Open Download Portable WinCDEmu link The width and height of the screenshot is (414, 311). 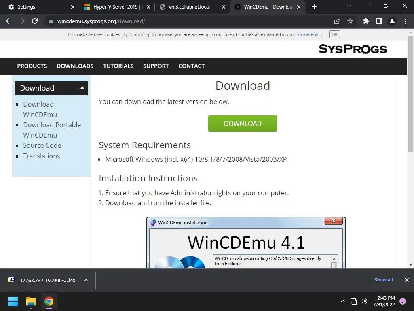pyautogui.click(x=52, y=130)
